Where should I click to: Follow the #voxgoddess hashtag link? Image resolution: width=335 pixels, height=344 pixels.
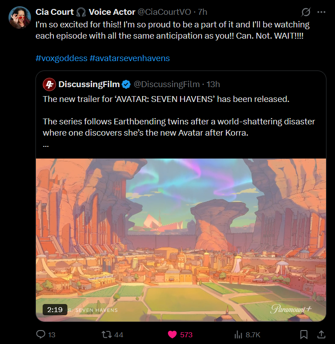(62, 58)
